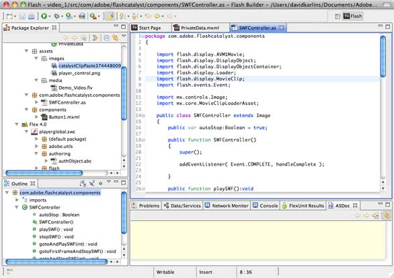Select stopSWF() method in Outline
The width and height of the screenshot is (394, 278).
tap(56, 237)
